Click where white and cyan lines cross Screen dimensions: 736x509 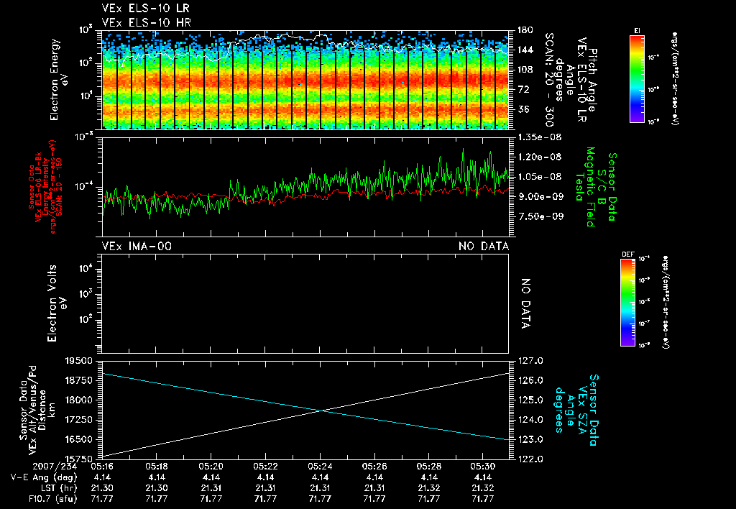coord(321,411)
